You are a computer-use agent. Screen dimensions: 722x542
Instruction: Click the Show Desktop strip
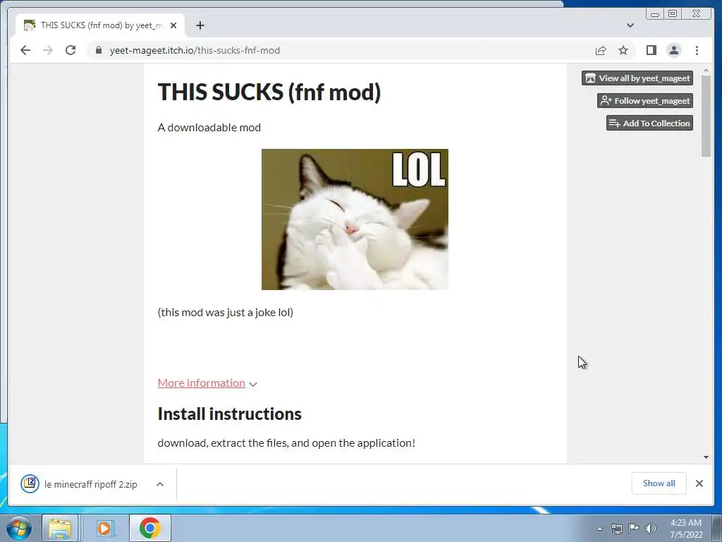717,529
